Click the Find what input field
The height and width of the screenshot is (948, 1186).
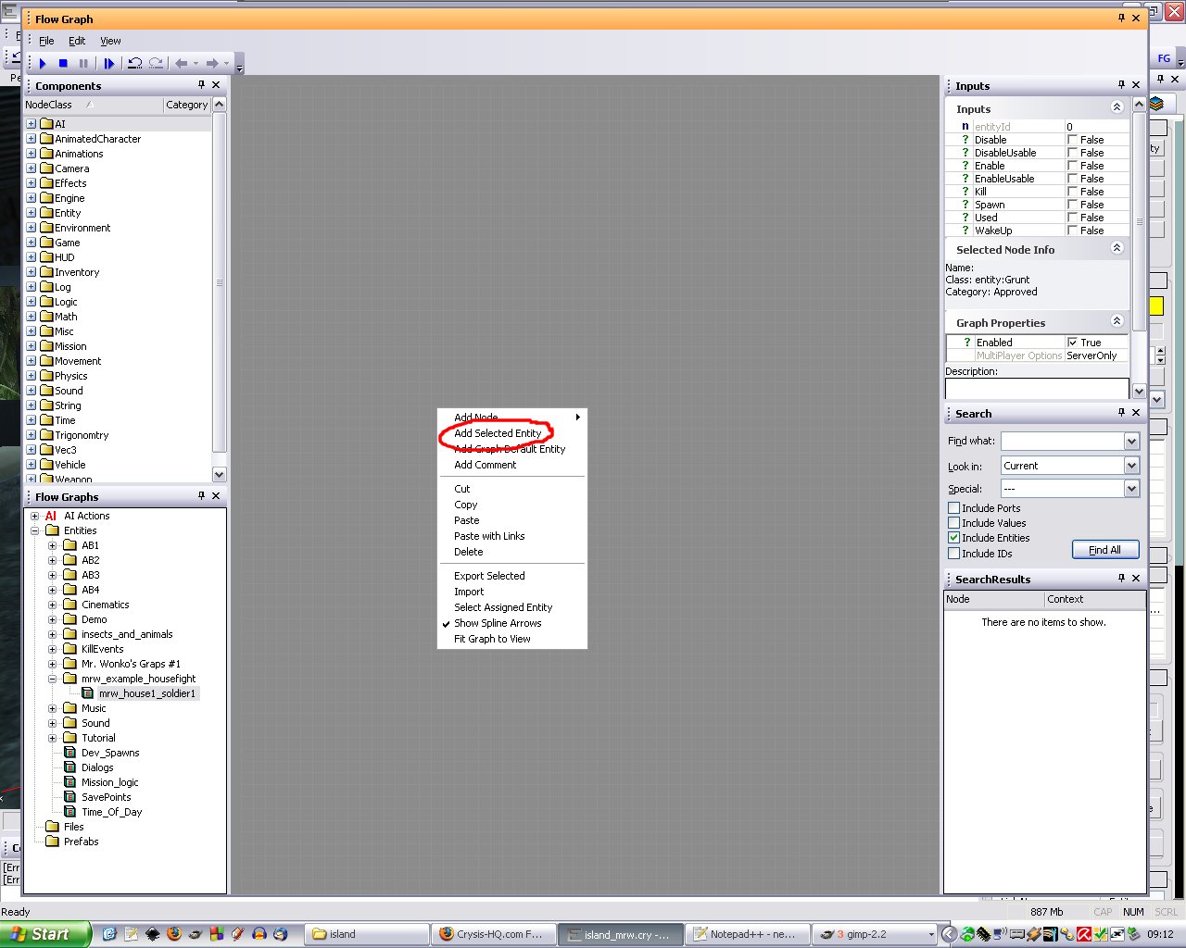[x=1062, y=442]
